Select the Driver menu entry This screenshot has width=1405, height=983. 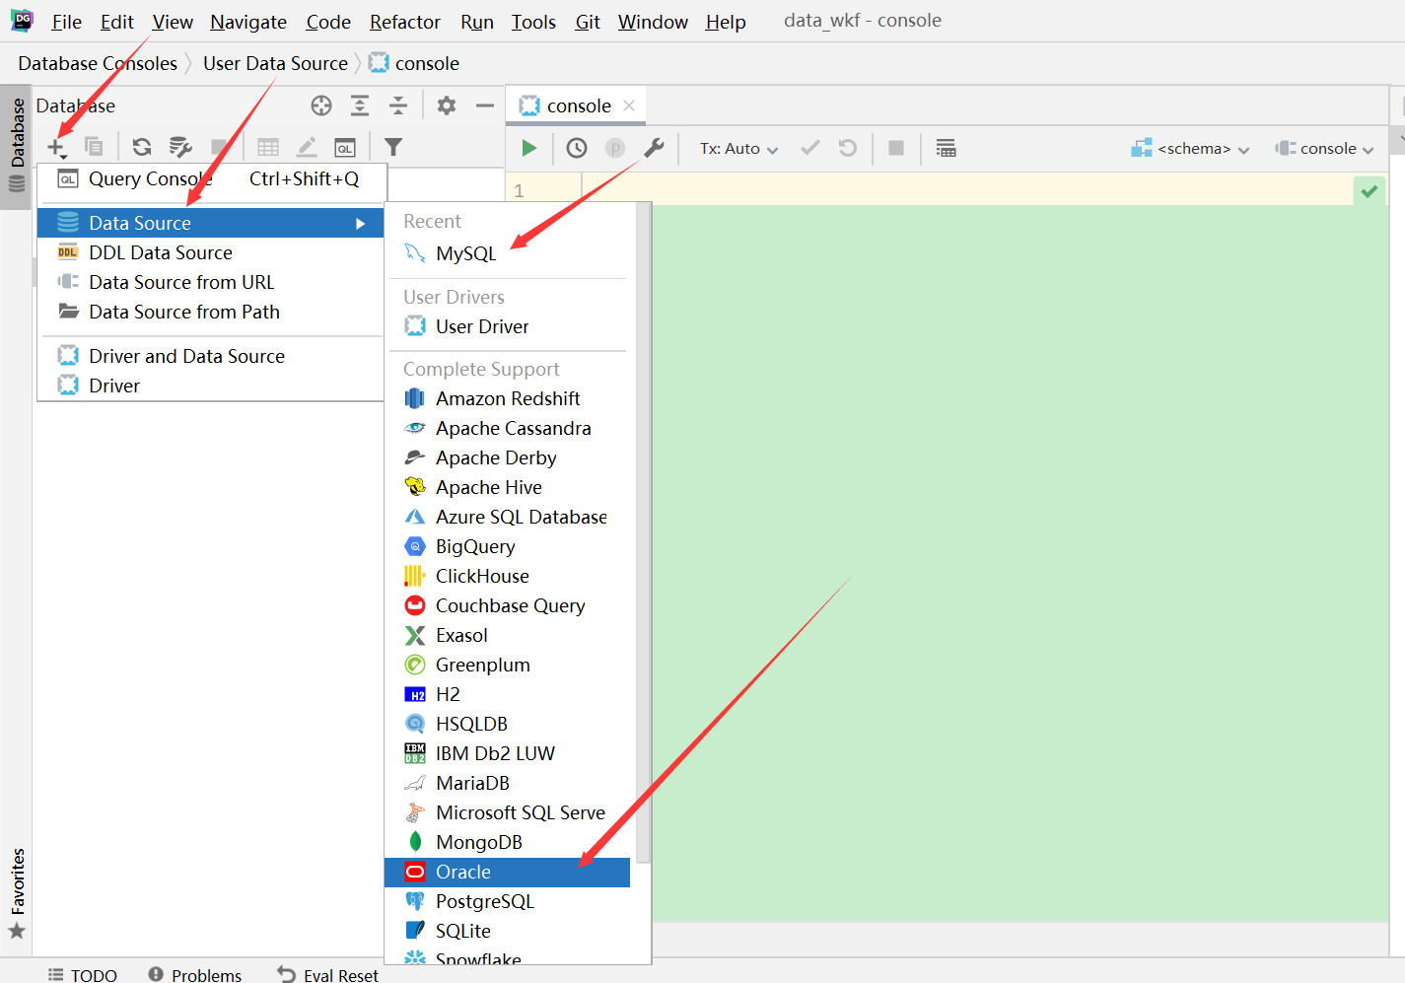210,386
